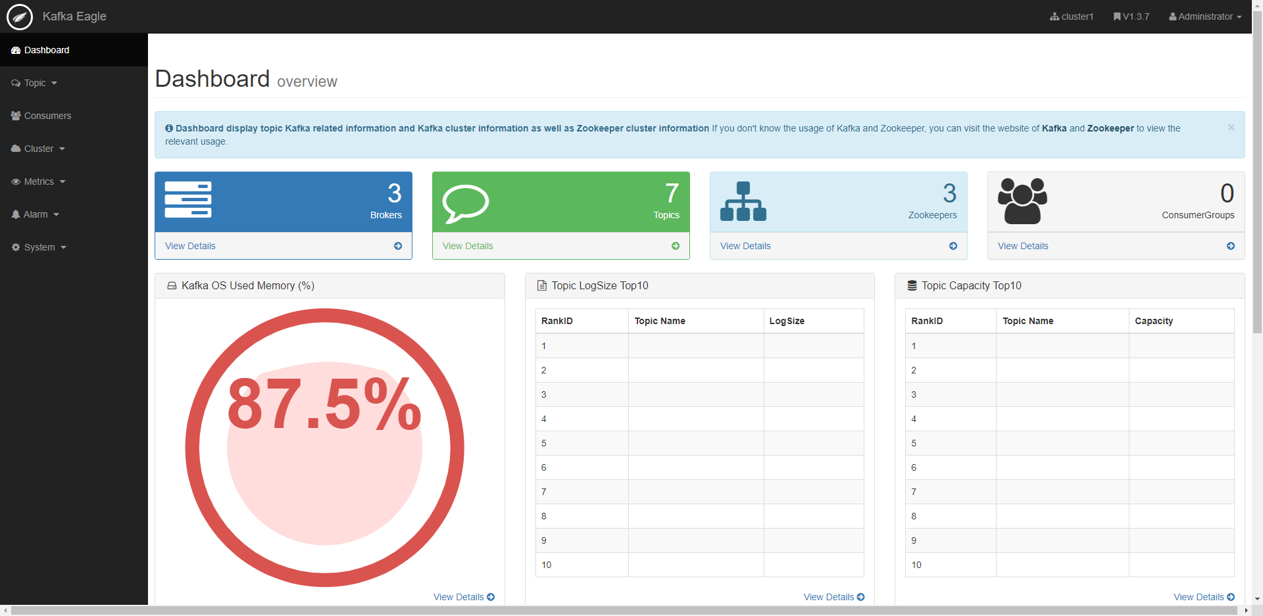Open View Details under ConsumerGroups
The height and width of the screenshot is (616, 1263).
(1023, 246)
